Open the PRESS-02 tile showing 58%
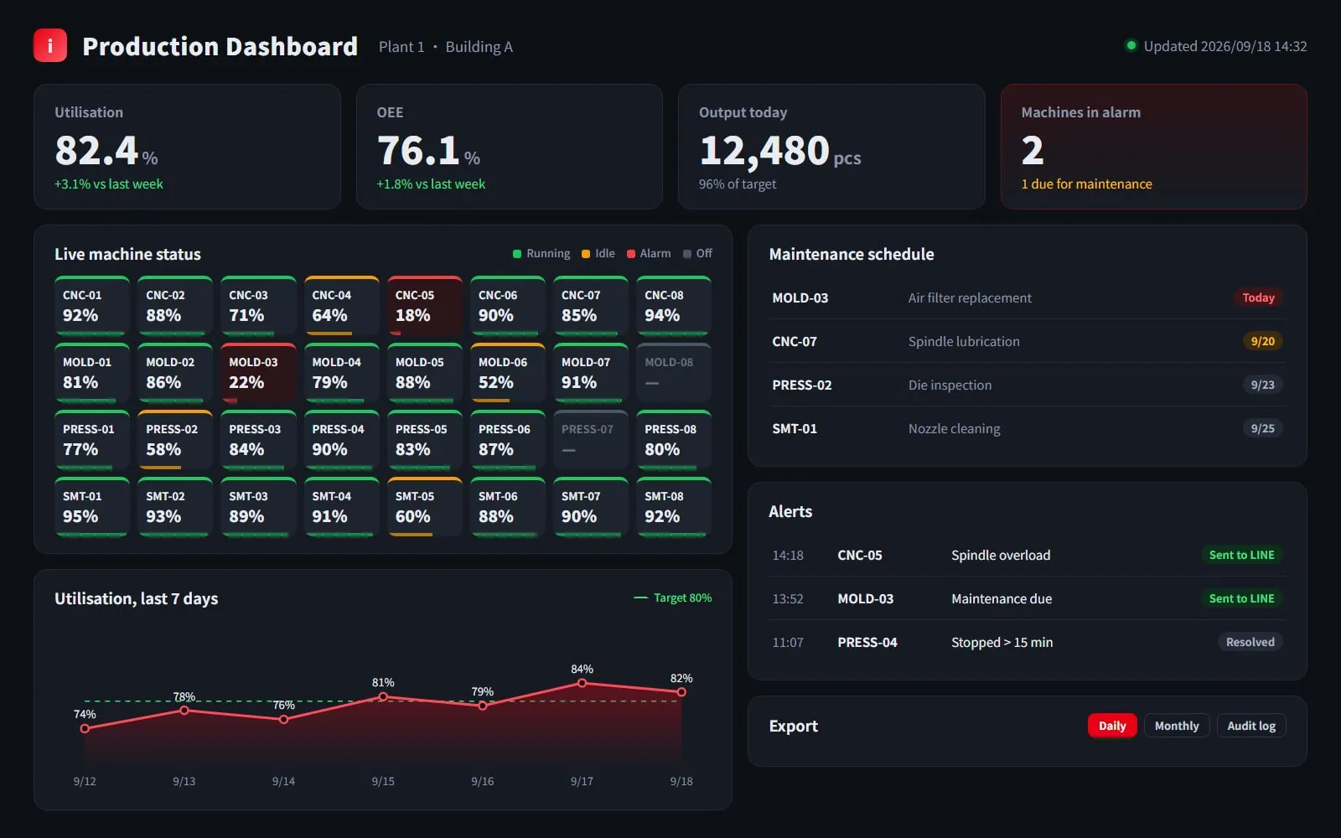The image size is (1341, 838). pyautogui.click(x=175, y=440)
